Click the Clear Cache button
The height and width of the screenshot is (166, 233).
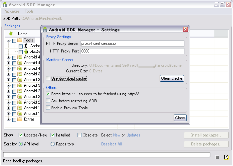[172, 78]
